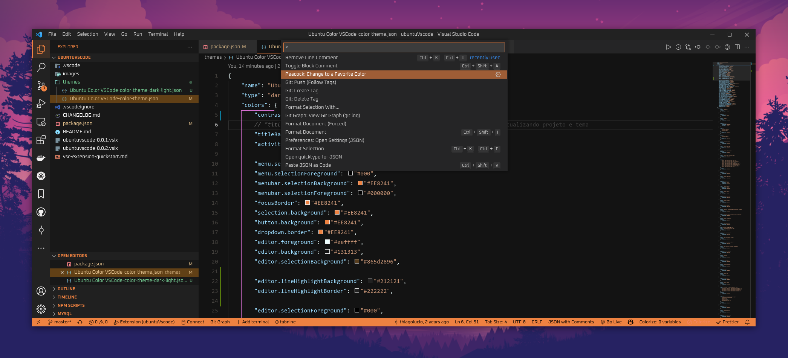Open the GitLens commit view icon
Image resolution: width=788 pixels, height=358 pixels.
[41, 230]
